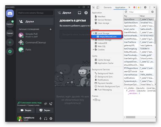Screen dimensions: 161x127
Task: Select seenQSTutorial key row
Action: (x=139, y=72)
